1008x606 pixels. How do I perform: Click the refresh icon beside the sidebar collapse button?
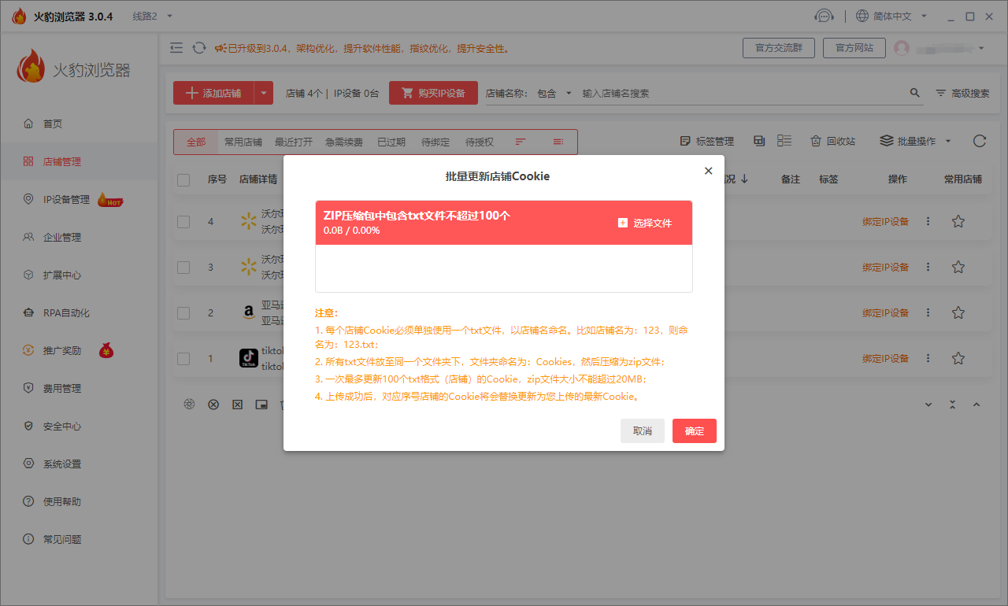pyautogui.click(x=199, y=48)
